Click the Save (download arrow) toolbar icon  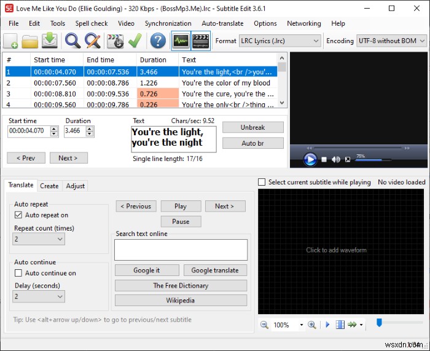[50, 41]
